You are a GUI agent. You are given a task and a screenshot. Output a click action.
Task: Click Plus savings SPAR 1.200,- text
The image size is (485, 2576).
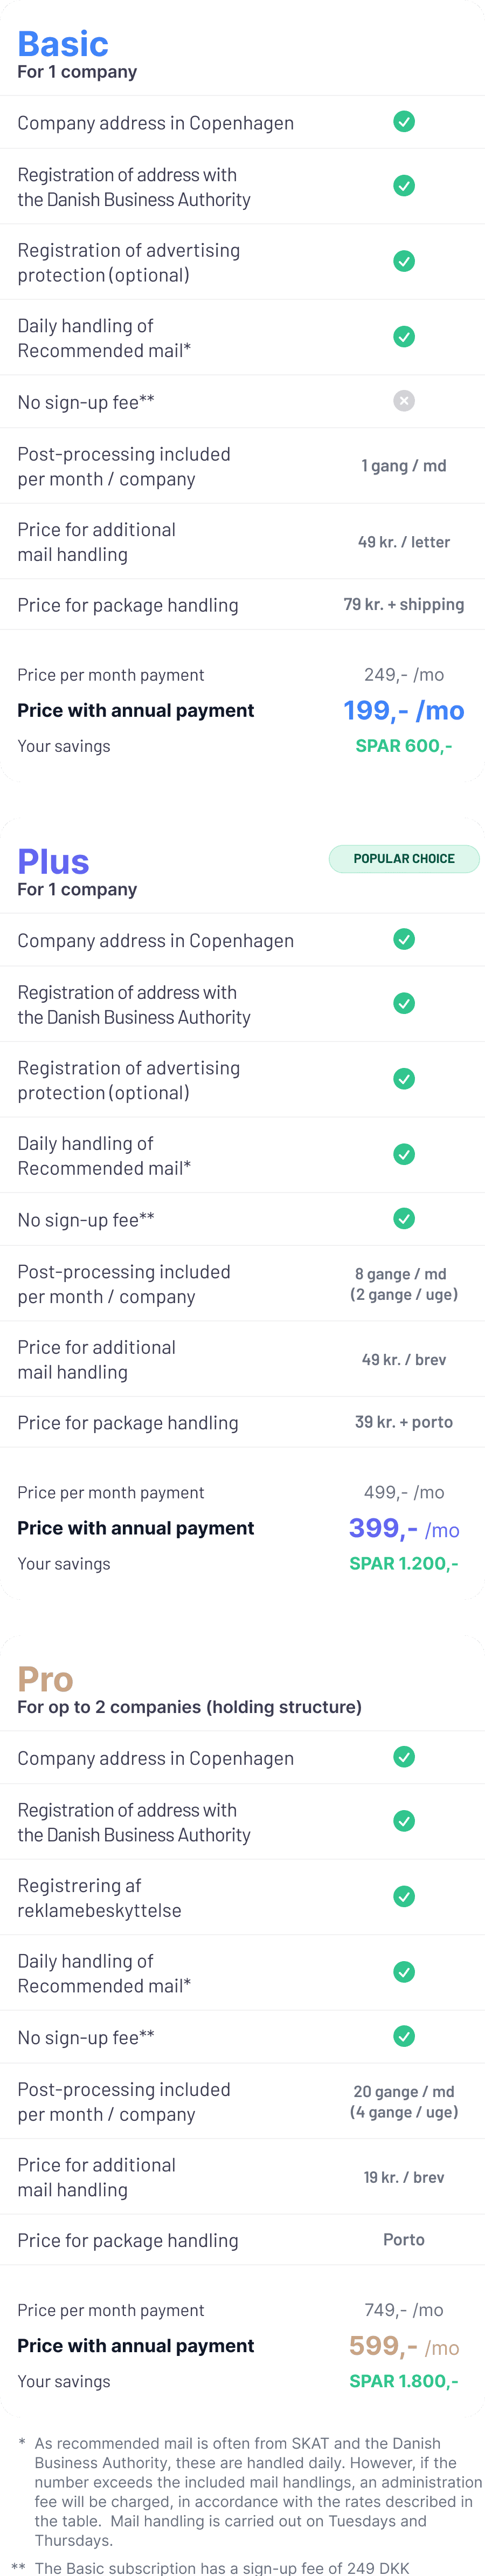[x=404, y=1564]
